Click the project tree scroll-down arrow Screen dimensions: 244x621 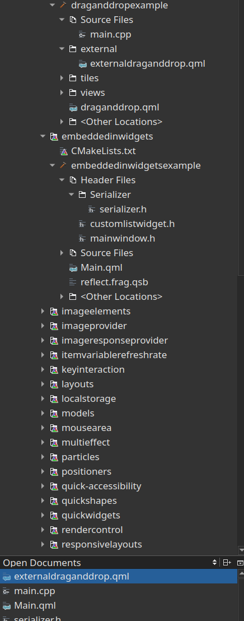241,550
